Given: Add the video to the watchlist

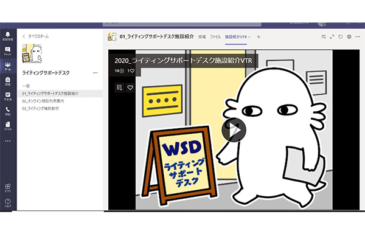Looking at the screenshot, I should [x=119, y=88].
